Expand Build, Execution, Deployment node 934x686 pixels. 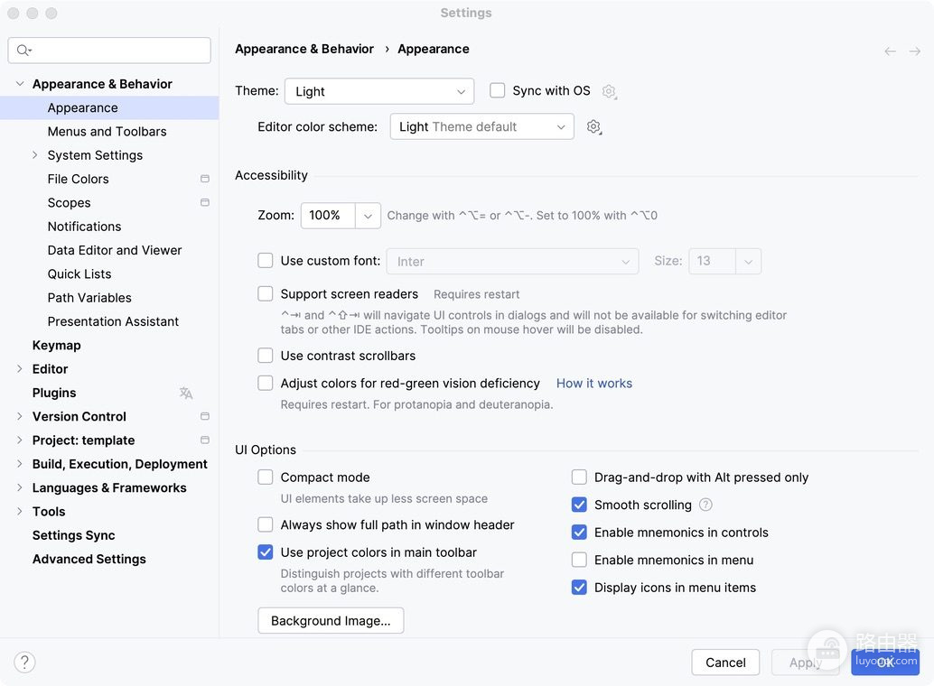[20, 464]
